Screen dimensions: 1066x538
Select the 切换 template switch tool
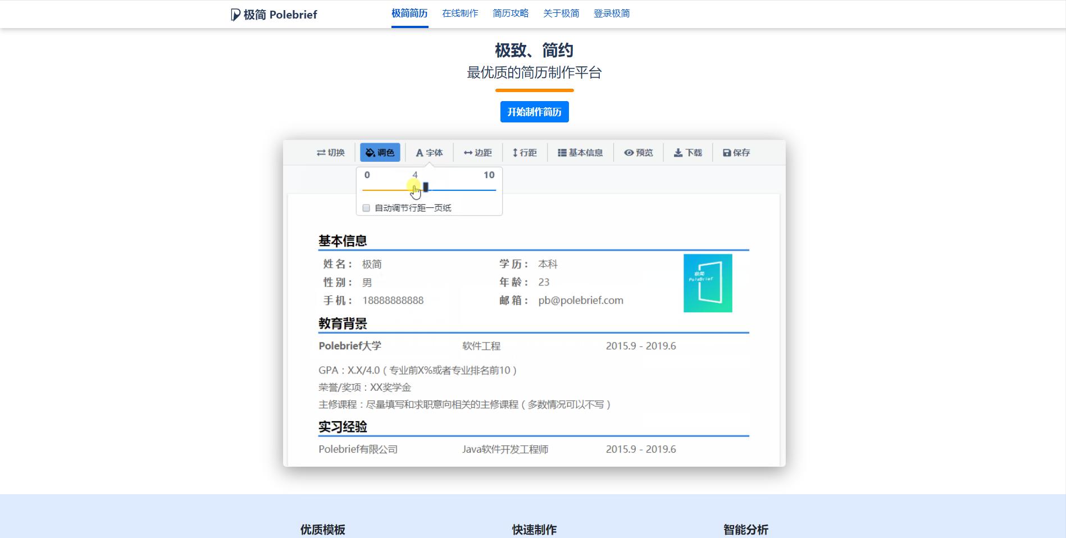tap(332, 152)
